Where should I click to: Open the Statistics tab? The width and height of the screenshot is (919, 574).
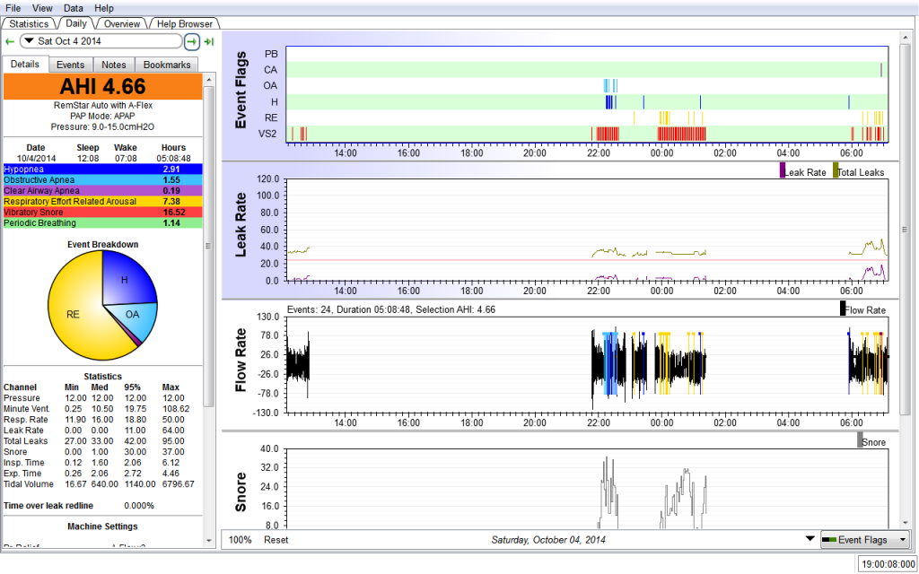pos(29,23)
